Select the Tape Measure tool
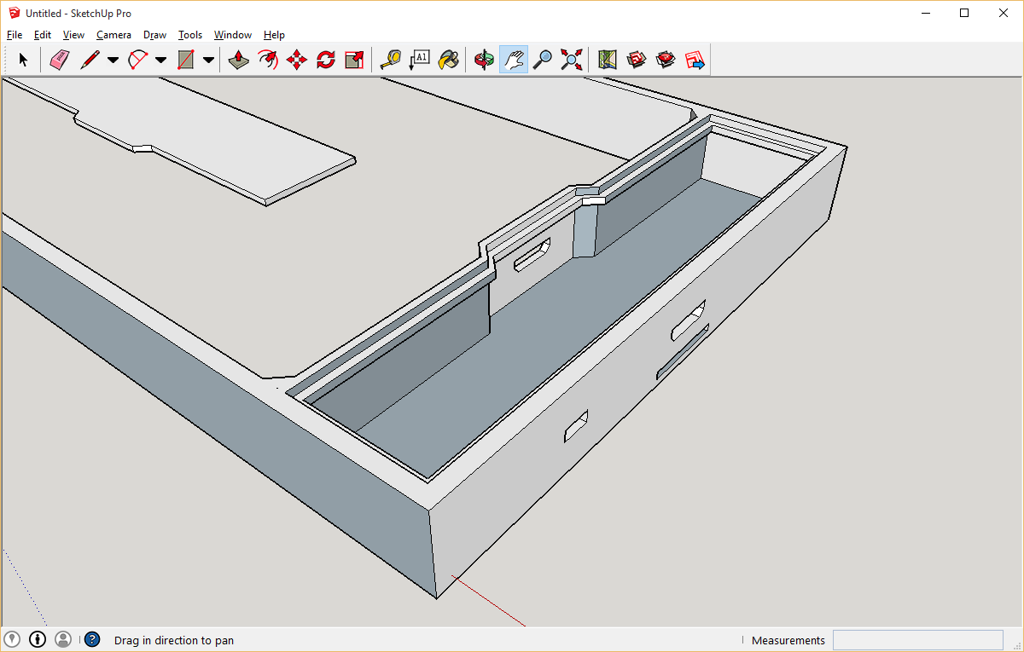The width and height of the screenshot is (1024, 652). pos(390,60)
